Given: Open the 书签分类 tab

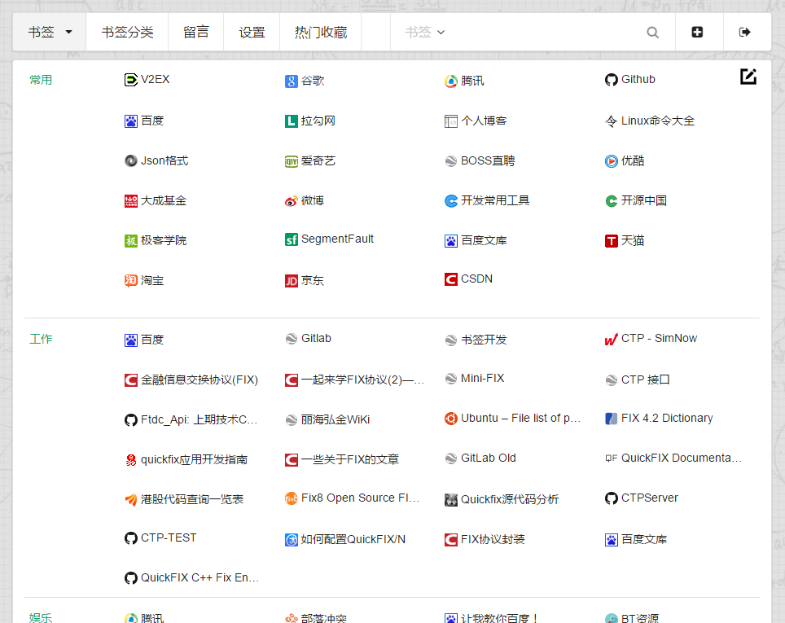Looking at the screenshot, I should pyautogui.click(x=127, y=33).
